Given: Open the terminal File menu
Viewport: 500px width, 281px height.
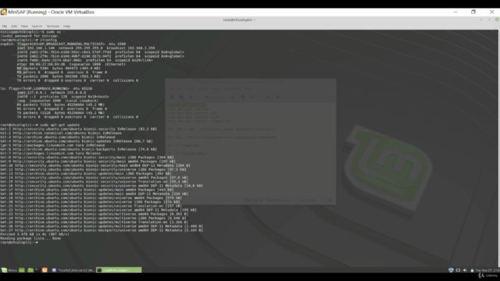Looking at the screenshot, I should click(5, 26).
